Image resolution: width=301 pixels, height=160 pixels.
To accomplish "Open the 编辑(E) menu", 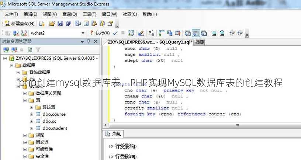I will click(30, 14).
